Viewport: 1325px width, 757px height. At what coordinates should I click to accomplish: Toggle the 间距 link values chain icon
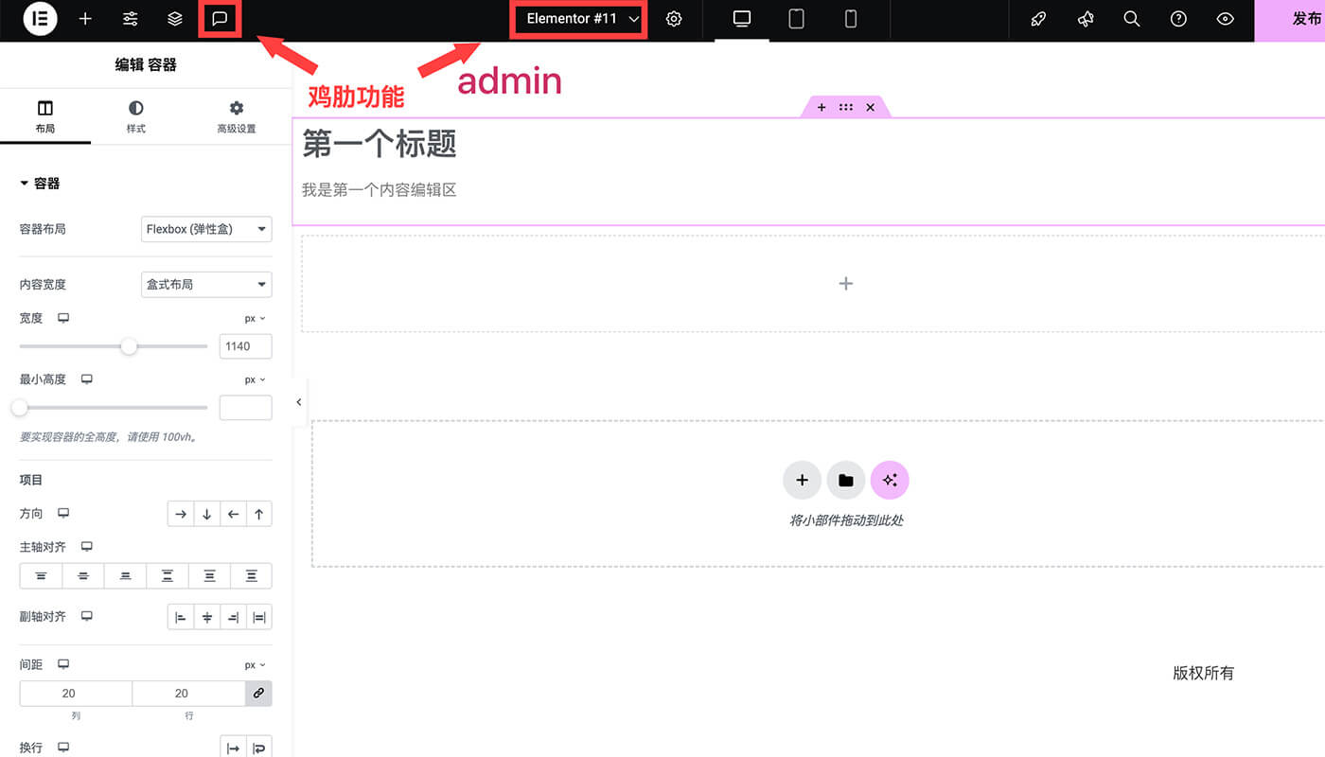258,694
